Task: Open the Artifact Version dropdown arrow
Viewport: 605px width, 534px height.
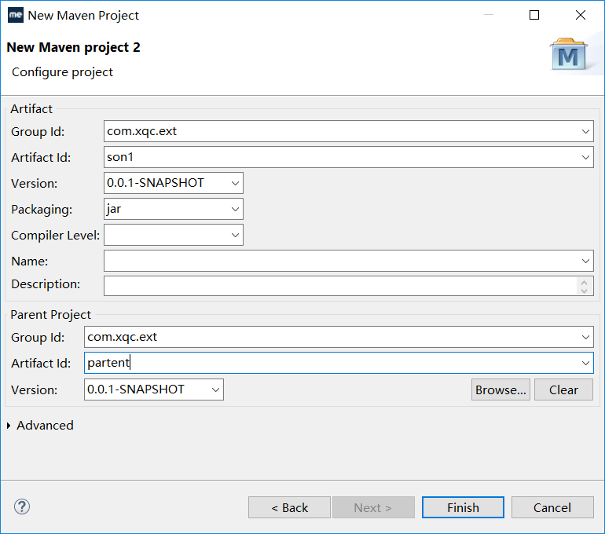Action: click(x=235, y=183)
